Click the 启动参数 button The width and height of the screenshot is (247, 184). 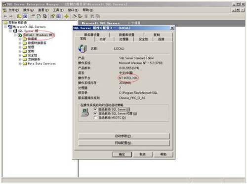pyautogui.click(x=124, y=136)
